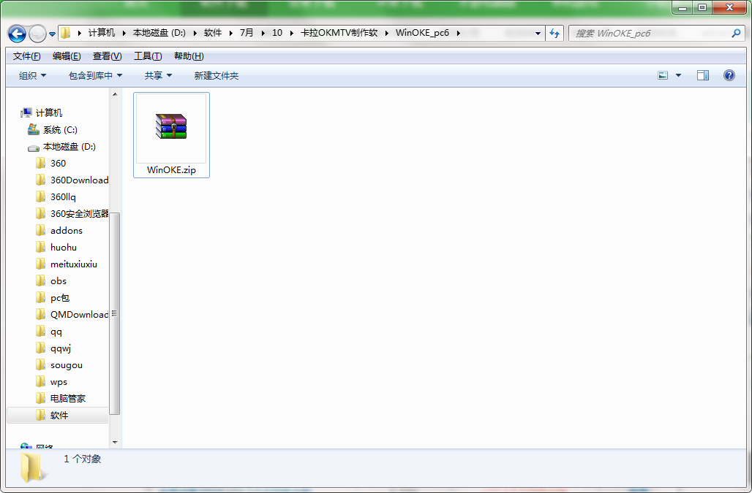Image resolution: width=752 pixels, height=493 pixels.
Task: Open the QMDownload folder in the tree
Action: coord(79,315)
